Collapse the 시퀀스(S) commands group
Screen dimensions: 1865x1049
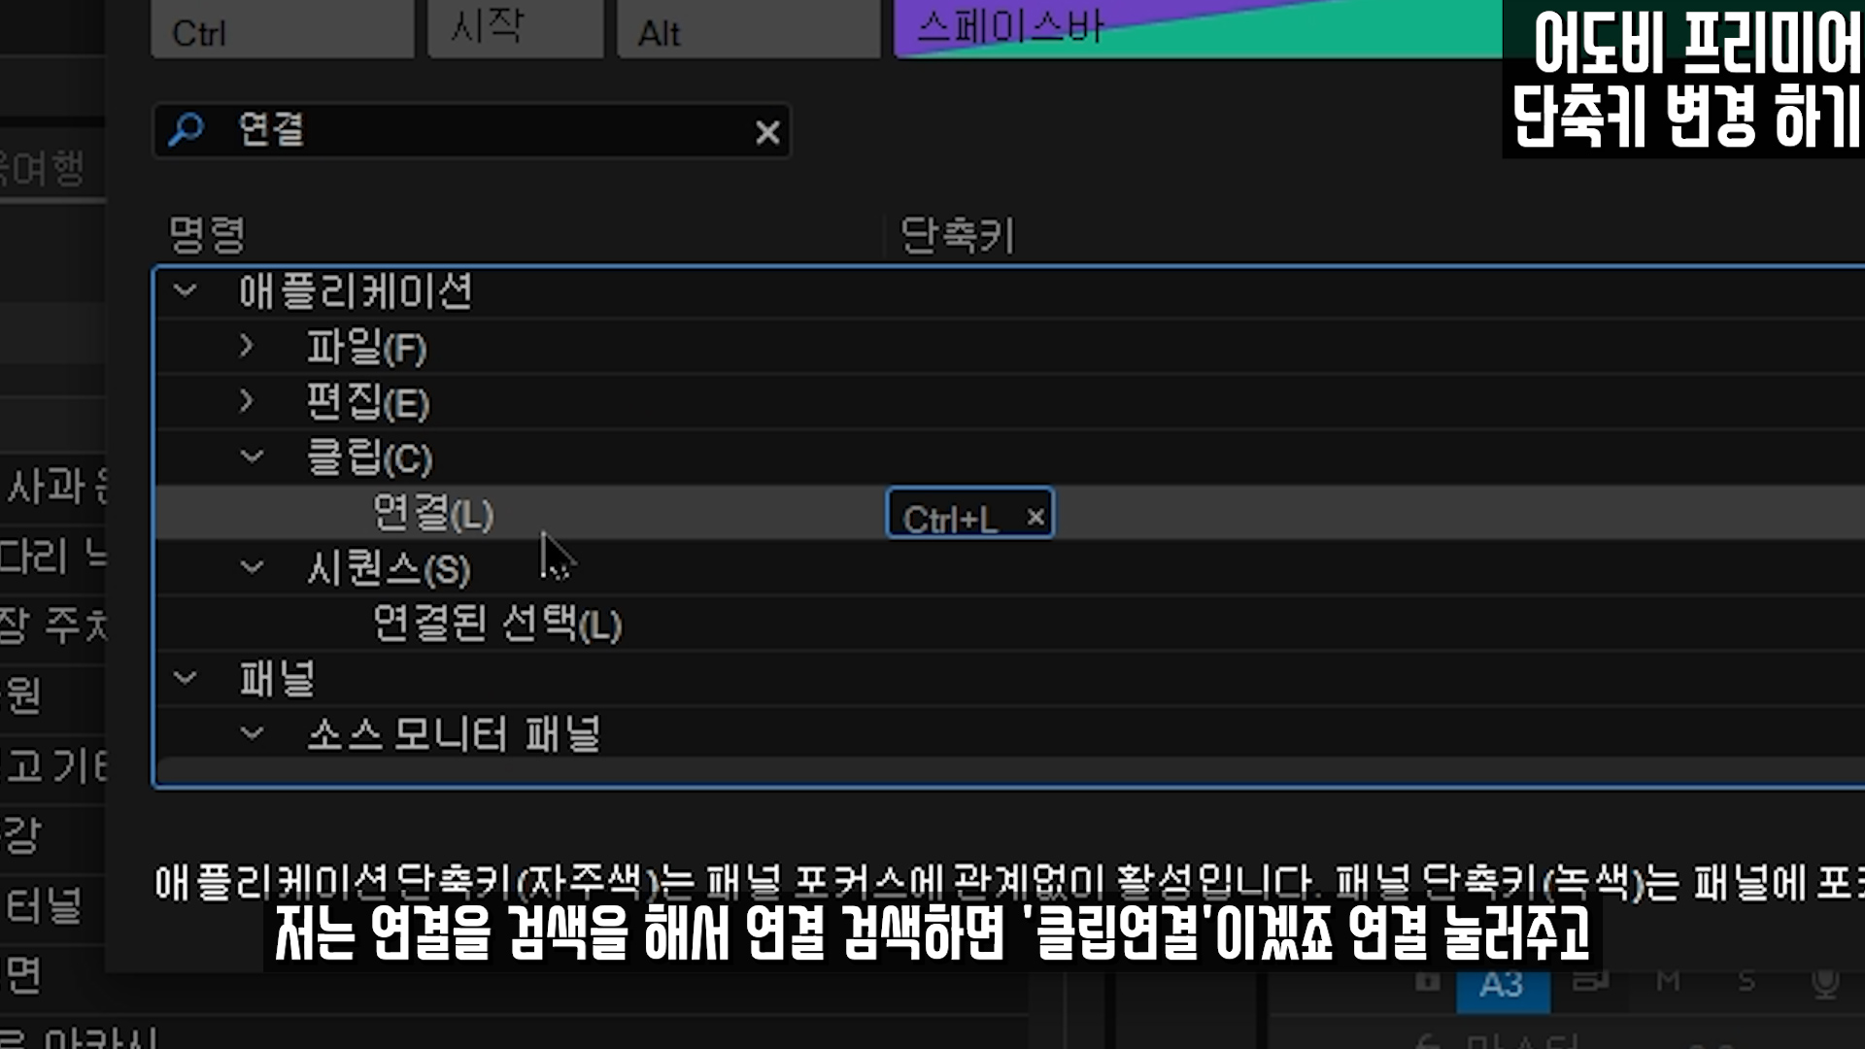coord(252,567)
